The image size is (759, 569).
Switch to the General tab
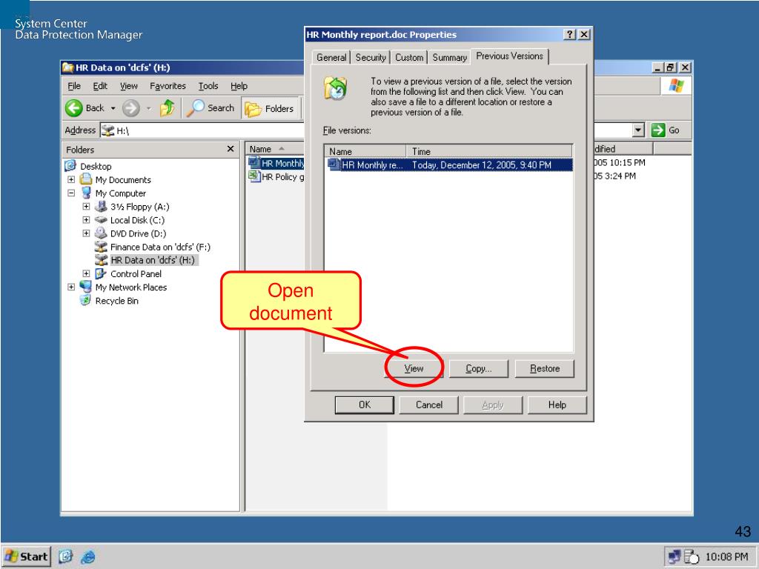[331, 57]
